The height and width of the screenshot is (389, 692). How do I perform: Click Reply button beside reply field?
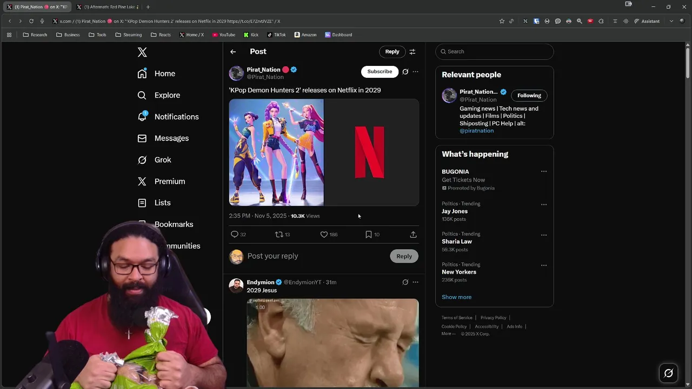click(x=404, y=256)
